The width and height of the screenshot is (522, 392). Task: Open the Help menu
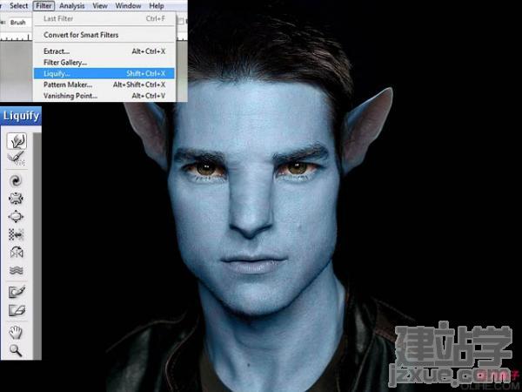pos(157,6)
